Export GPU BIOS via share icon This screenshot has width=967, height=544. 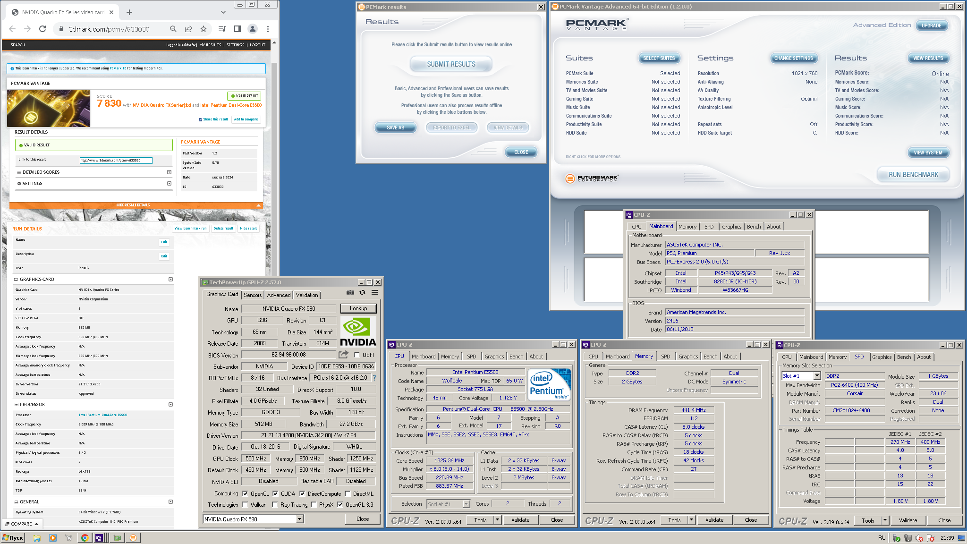coord(343,354)
